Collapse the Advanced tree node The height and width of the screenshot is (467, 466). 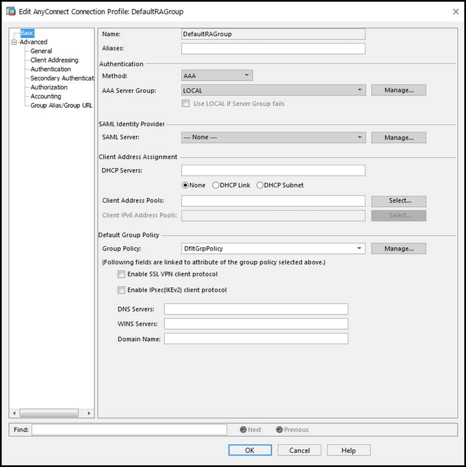pos(14,42)
